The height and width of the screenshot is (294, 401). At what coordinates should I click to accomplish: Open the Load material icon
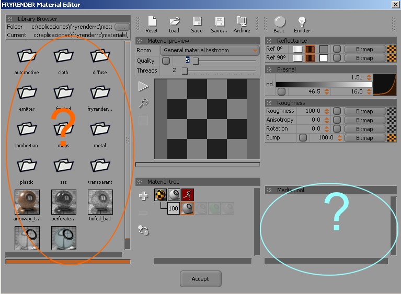point(174,21)
